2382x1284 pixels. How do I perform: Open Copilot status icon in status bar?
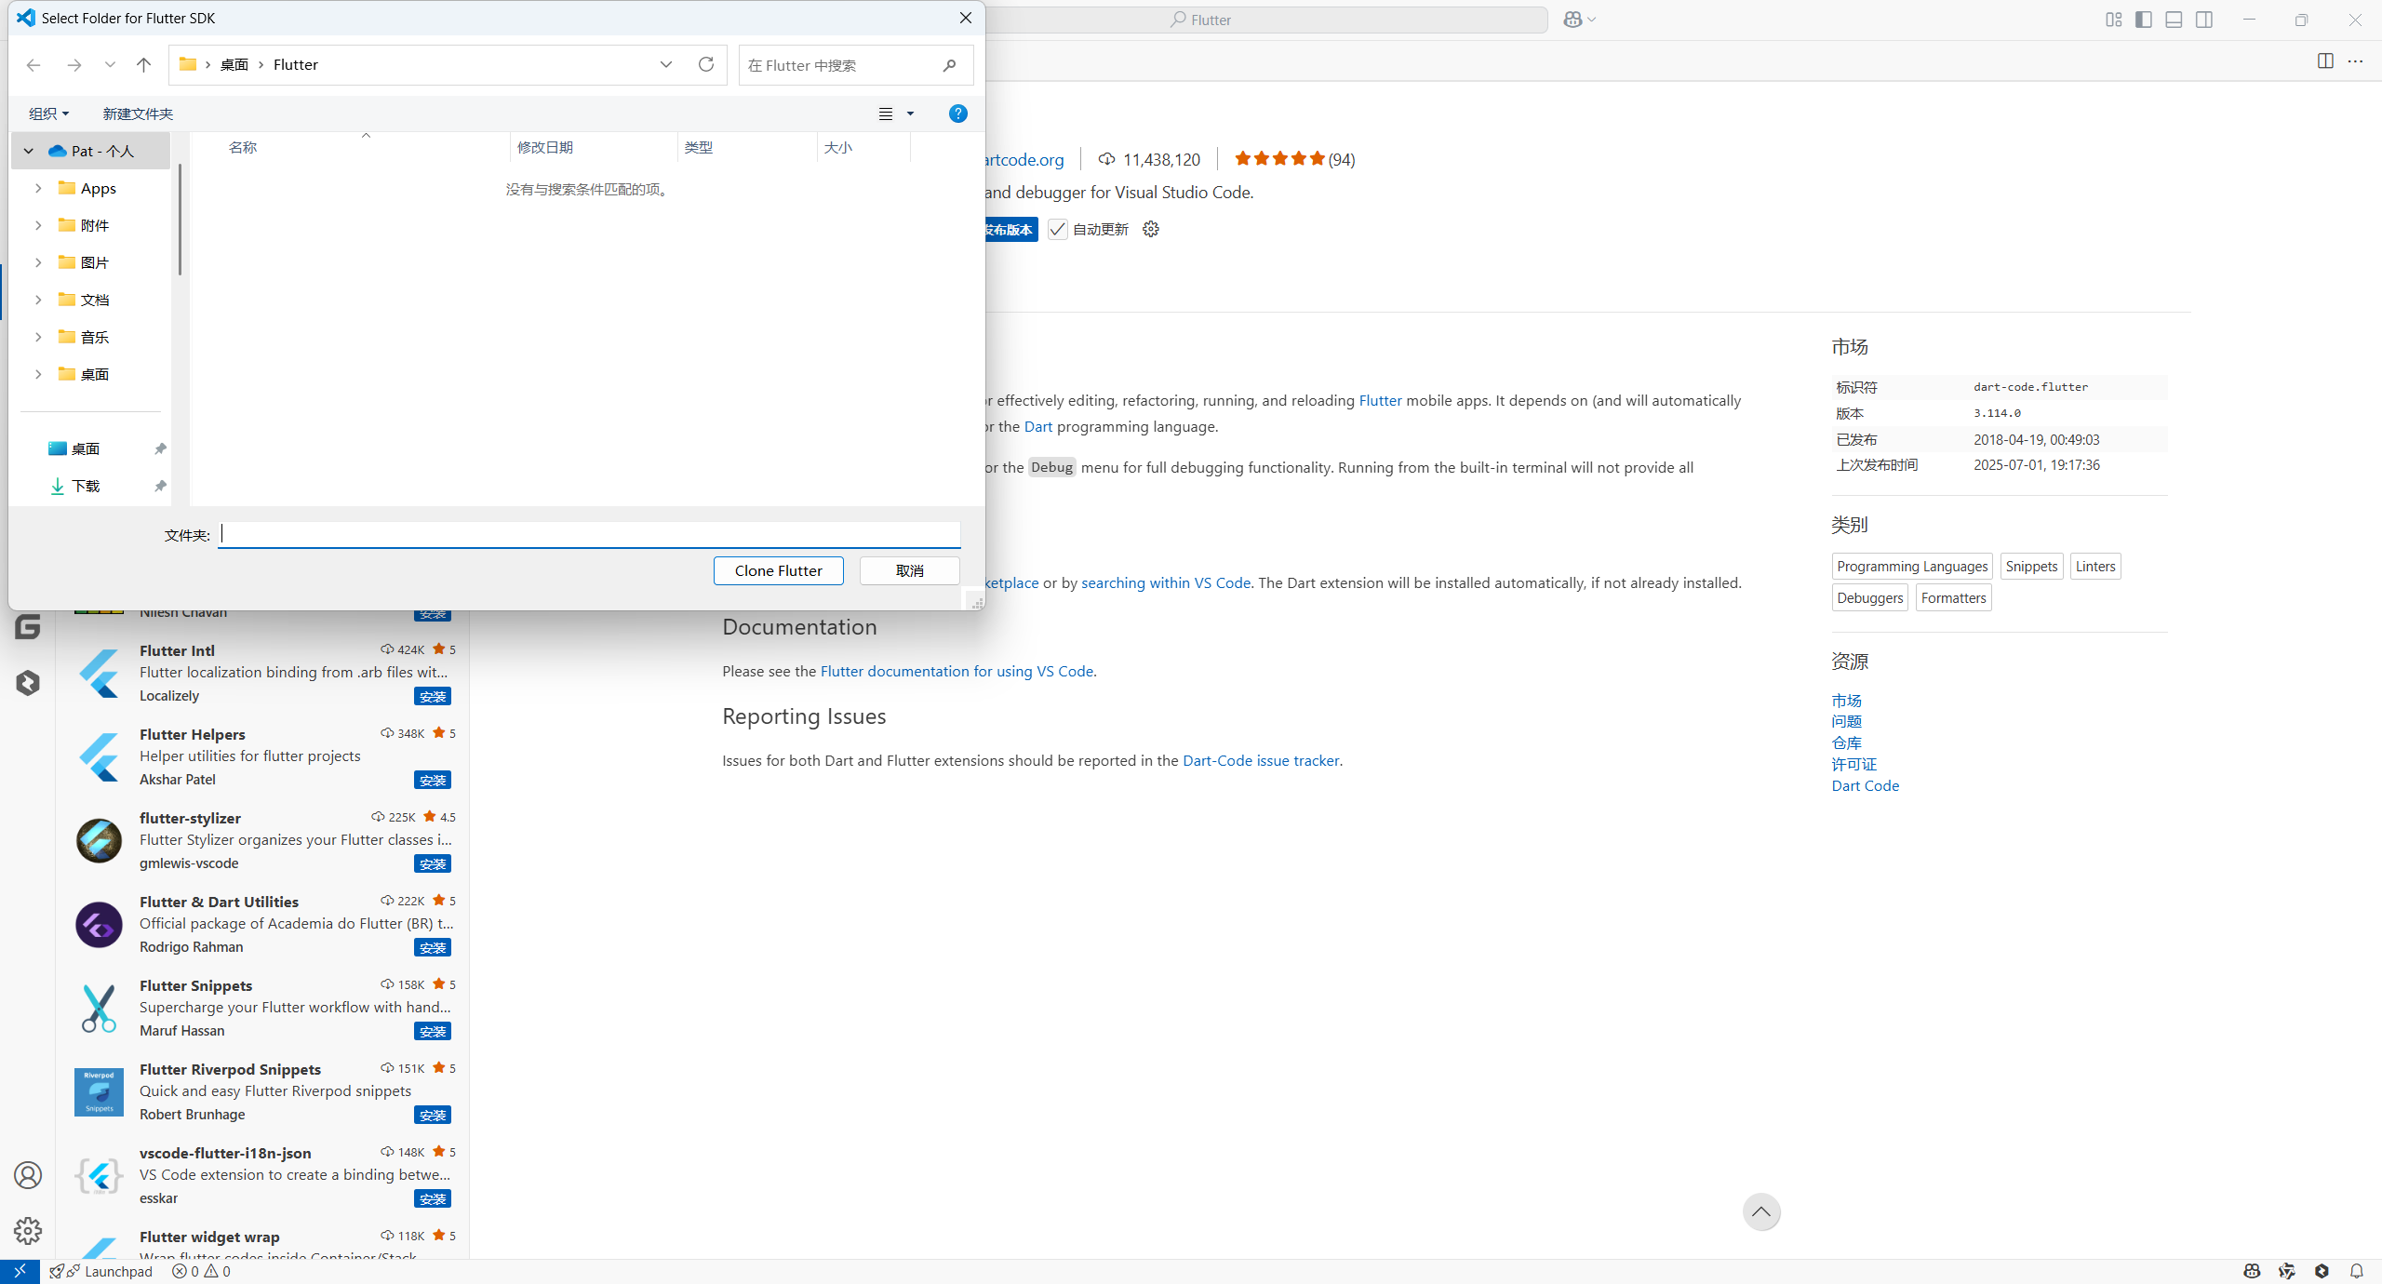(x=2252, y=1271)
